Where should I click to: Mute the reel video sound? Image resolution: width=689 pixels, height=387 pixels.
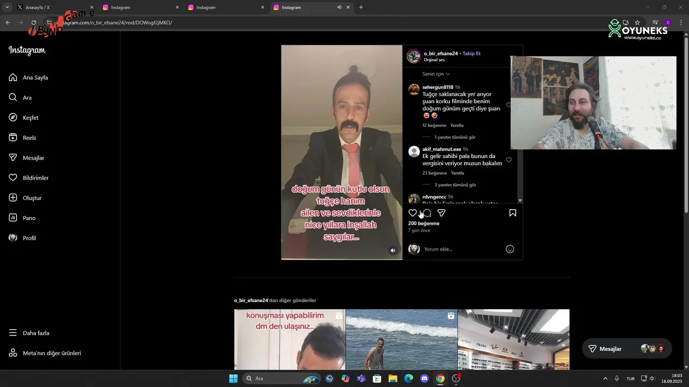[x=393, y=250]
